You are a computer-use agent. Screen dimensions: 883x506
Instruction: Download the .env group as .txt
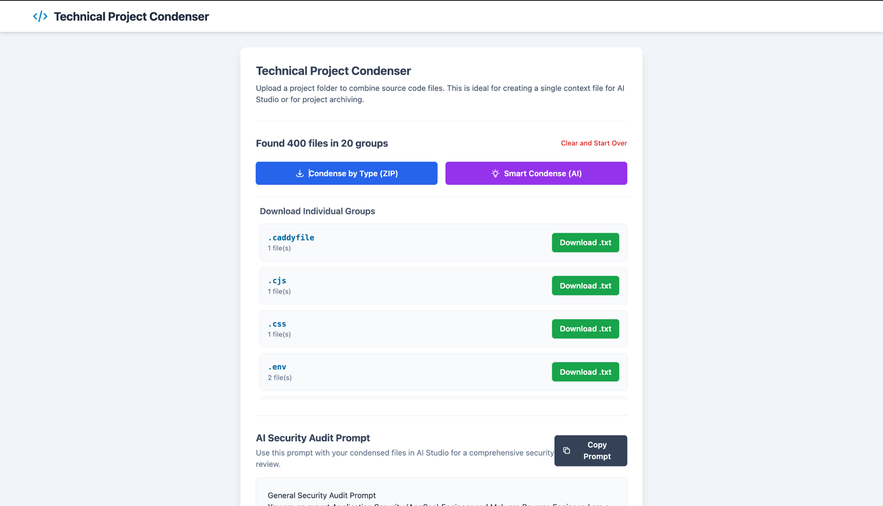click(585, 372)
